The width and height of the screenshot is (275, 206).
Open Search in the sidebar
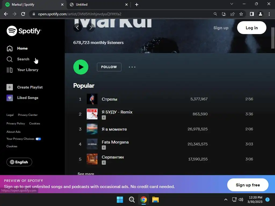[x=18, y=59]
